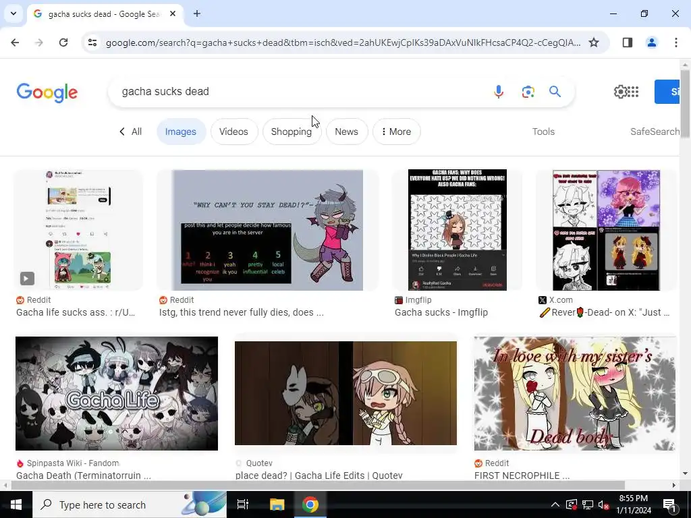This screenshot has width=691, height=518.
Task: Select the URL in the address bar
Action: (x=343, y=42)
